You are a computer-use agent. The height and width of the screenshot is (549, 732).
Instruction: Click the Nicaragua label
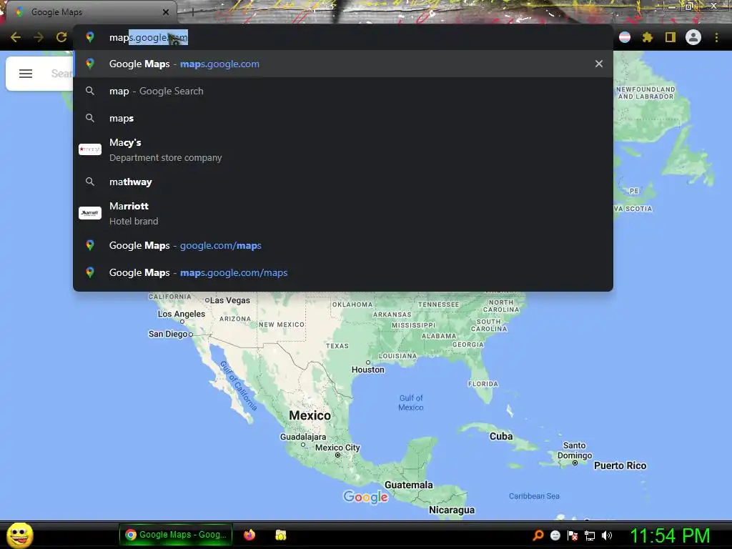coord(452,510)
